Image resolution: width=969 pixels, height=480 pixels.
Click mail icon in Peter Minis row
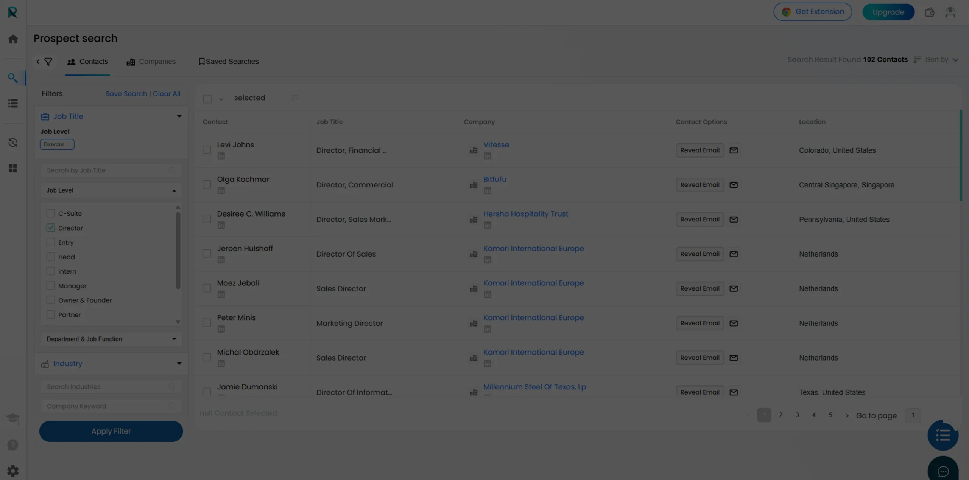tap(734, 323)
